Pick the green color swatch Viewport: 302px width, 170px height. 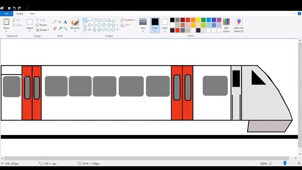203,20
